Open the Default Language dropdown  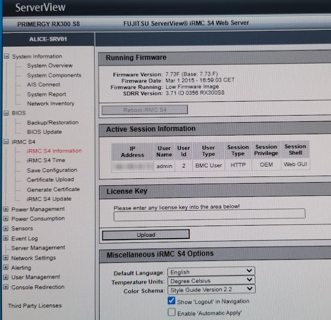coord(211,272)
